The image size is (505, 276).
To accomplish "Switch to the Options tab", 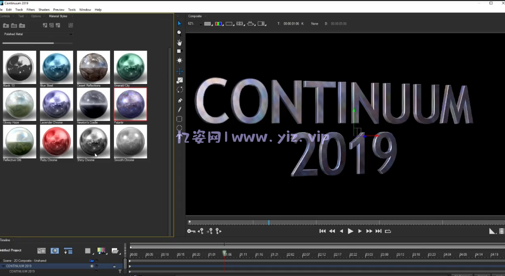I will pyautogui.click(x=36, y=16).
